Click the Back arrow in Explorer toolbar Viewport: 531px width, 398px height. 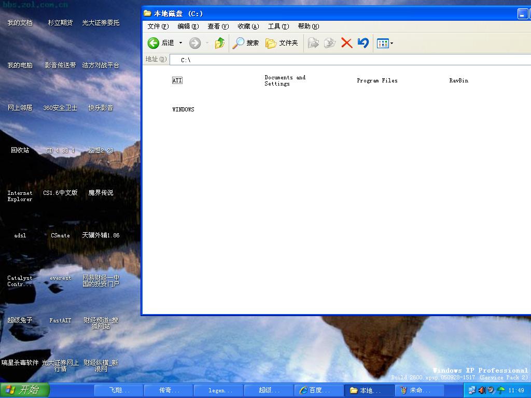click(153, 43)
